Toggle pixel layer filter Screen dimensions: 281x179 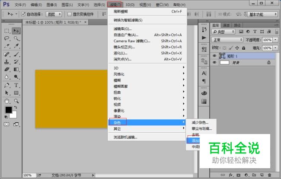(241, 32)
